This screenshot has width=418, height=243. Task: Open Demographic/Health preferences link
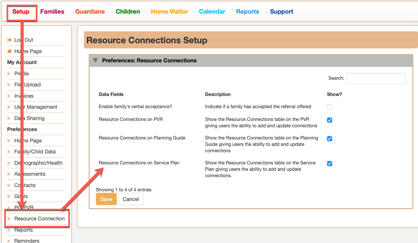pyautogui.click(x=38, y=163)
